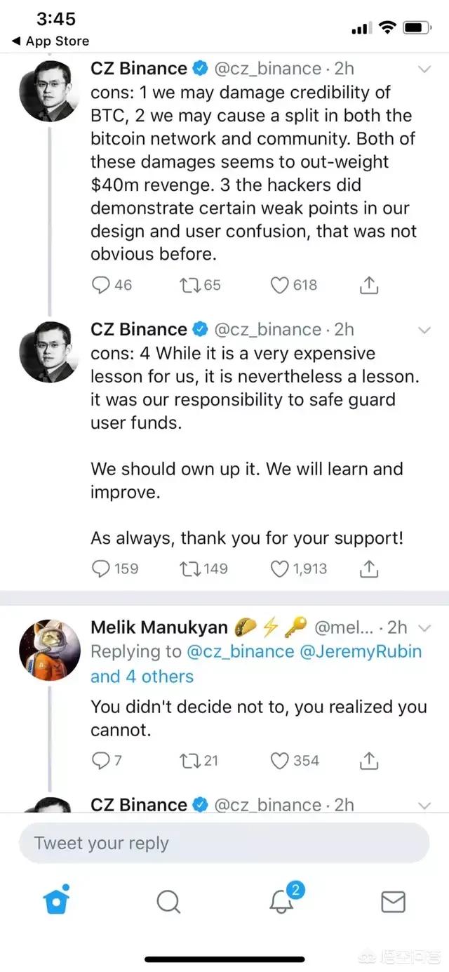Open the @JeremyRubin mention link
Image resolution: width=449 pixels, height=972 pixels.
tap(361, 651)
